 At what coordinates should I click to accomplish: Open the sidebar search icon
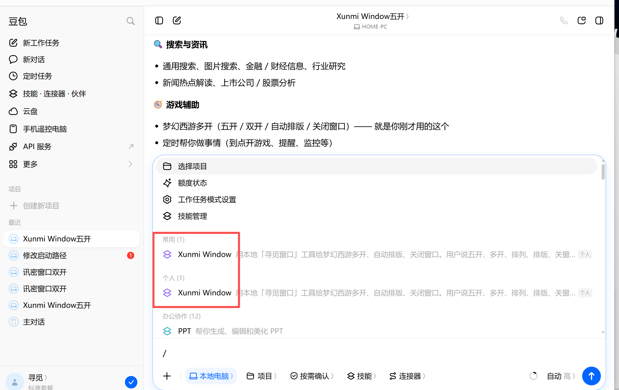point(130,21)
